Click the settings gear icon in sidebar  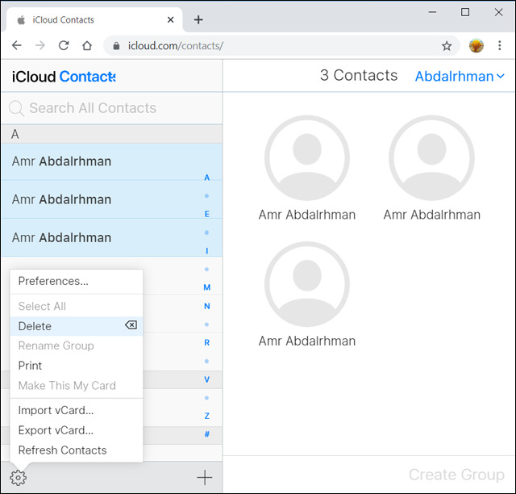click(19, 478)
